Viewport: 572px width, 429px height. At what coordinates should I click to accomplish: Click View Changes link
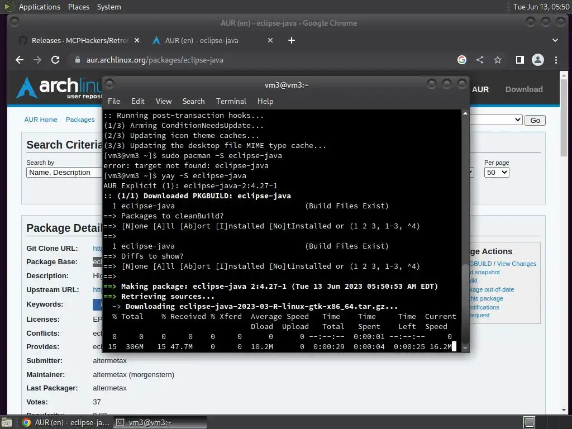tap(517, 264)
